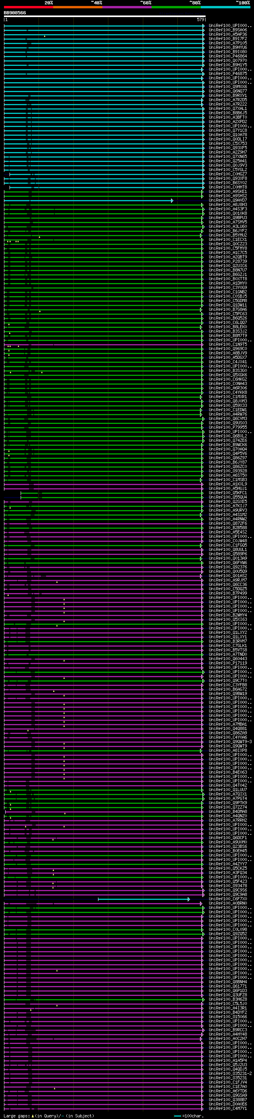Click the orange ~40% identity legend bar

(x=78, y=7)
